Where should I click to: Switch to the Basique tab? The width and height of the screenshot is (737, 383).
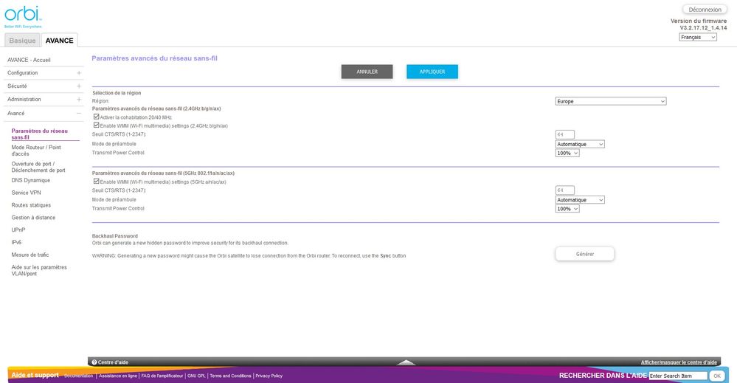pos(22,41)
